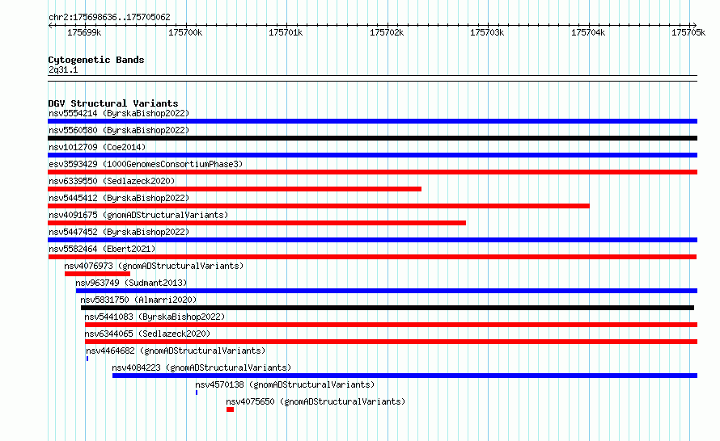This screenshot has height=441, width=720.
Task: Open nsv4076973 (gnomADStructuralVariants) label
Action: click(x=154, y=266)
